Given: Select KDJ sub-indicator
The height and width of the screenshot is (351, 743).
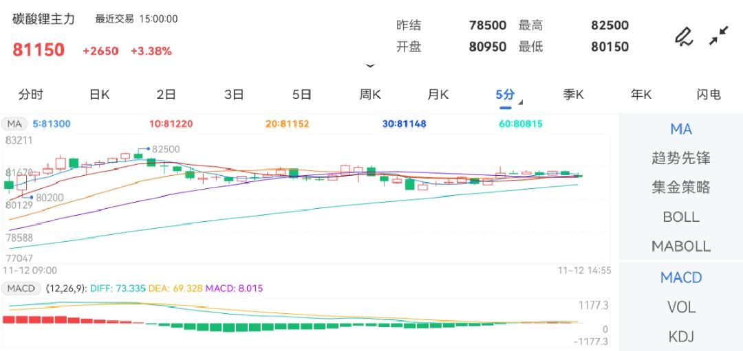Looking at the screenshot, I should [x=681, y=337].
